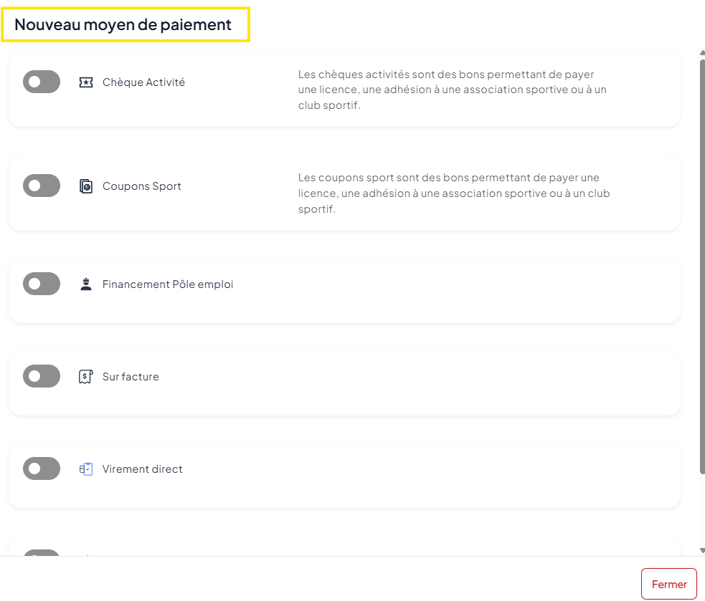Select the Coupons Sport label text
Viewport: 705px width, 601px height.
pyautogui.click(x=141, y=186)
